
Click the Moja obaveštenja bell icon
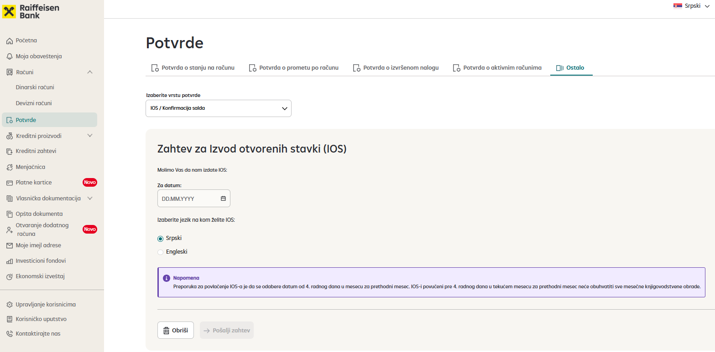(x=10, y=56)
